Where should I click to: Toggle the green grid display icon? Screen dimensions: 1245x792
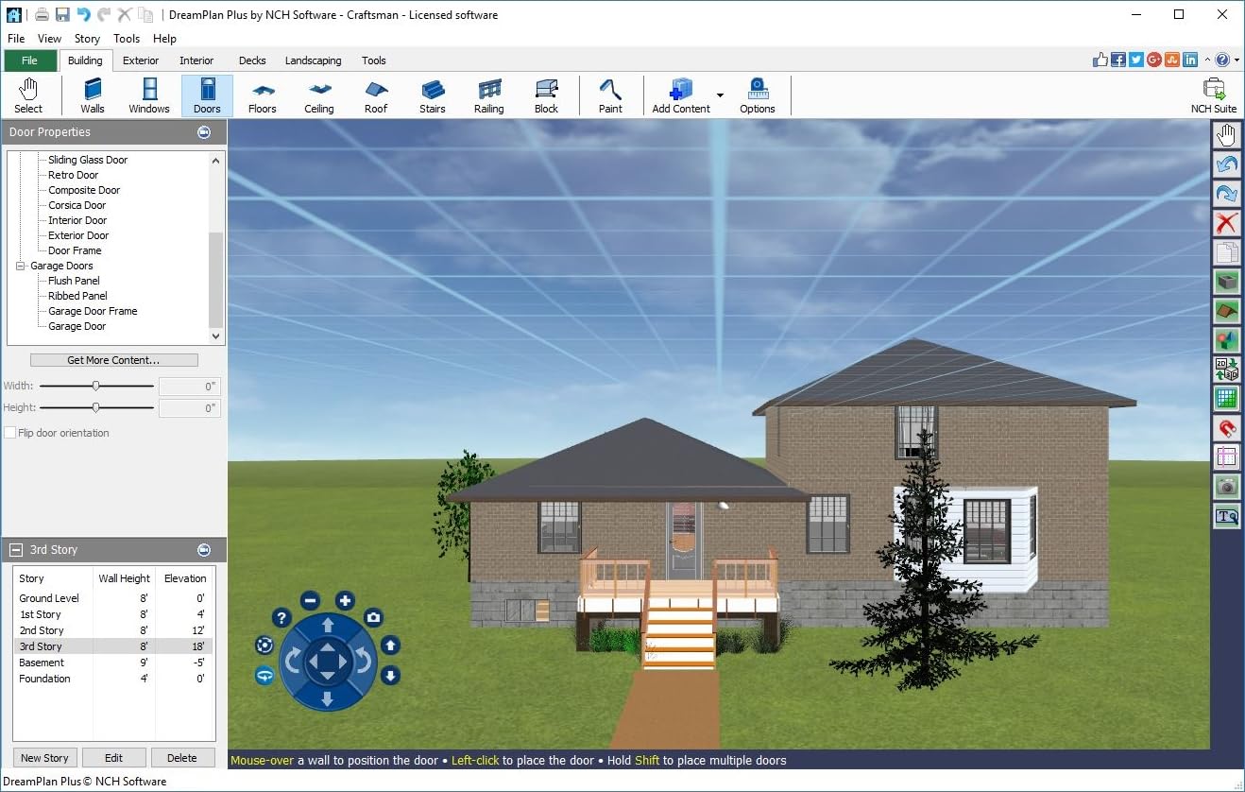(x=1226, y=399)
